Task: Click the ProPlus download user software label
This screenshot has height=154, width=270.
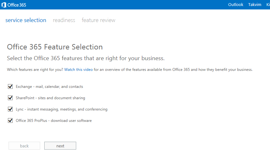Action: pyautogui.click(x=54, y=121)
